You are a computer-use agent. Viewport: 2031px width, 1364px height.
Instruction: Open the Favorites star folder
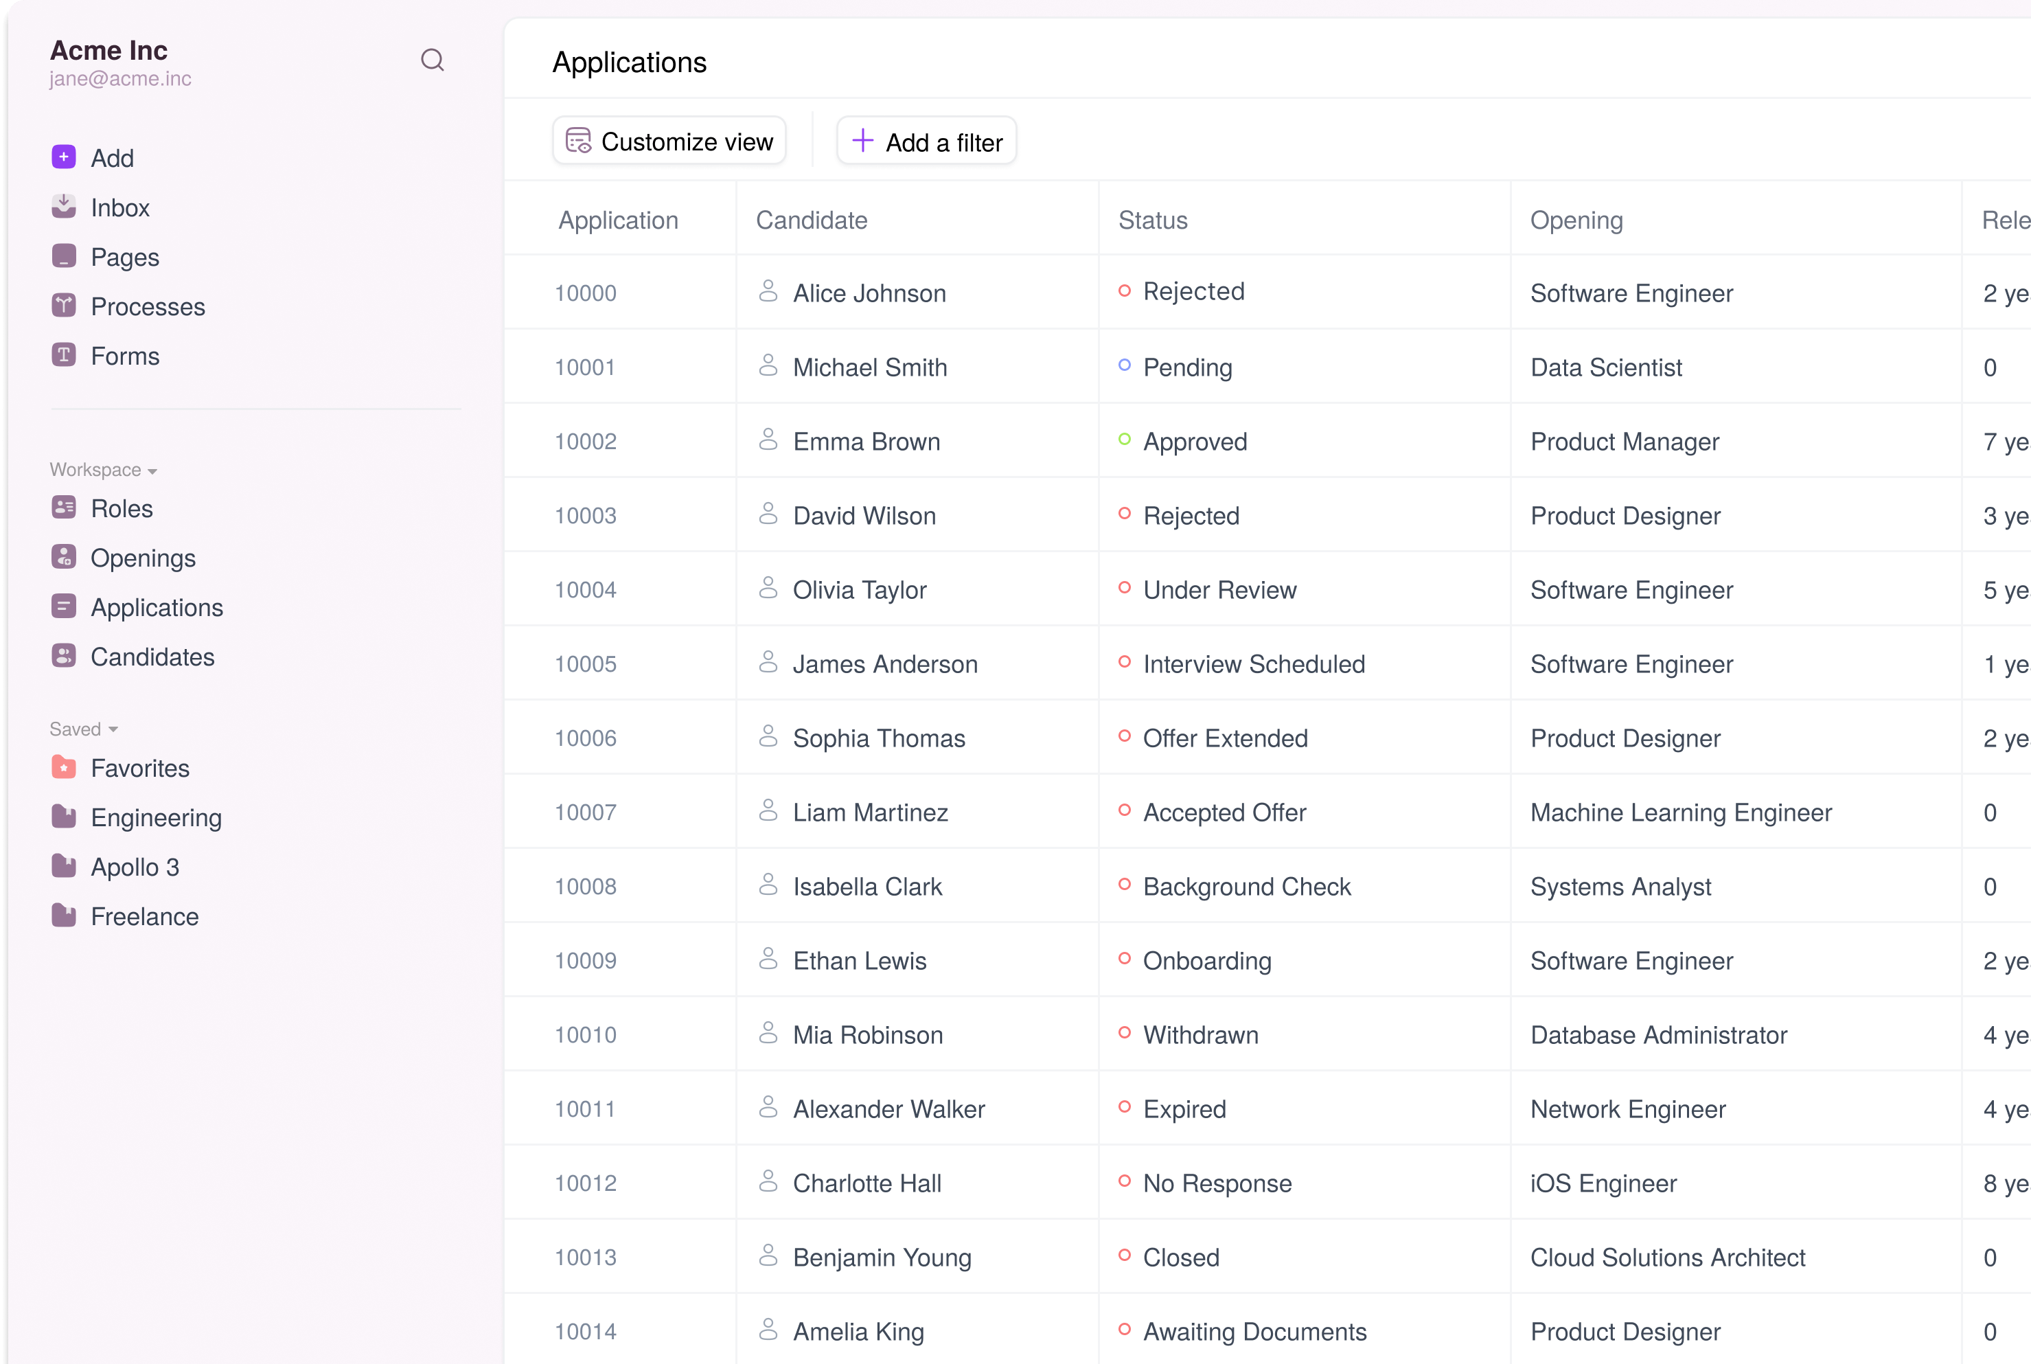[63, 767]
